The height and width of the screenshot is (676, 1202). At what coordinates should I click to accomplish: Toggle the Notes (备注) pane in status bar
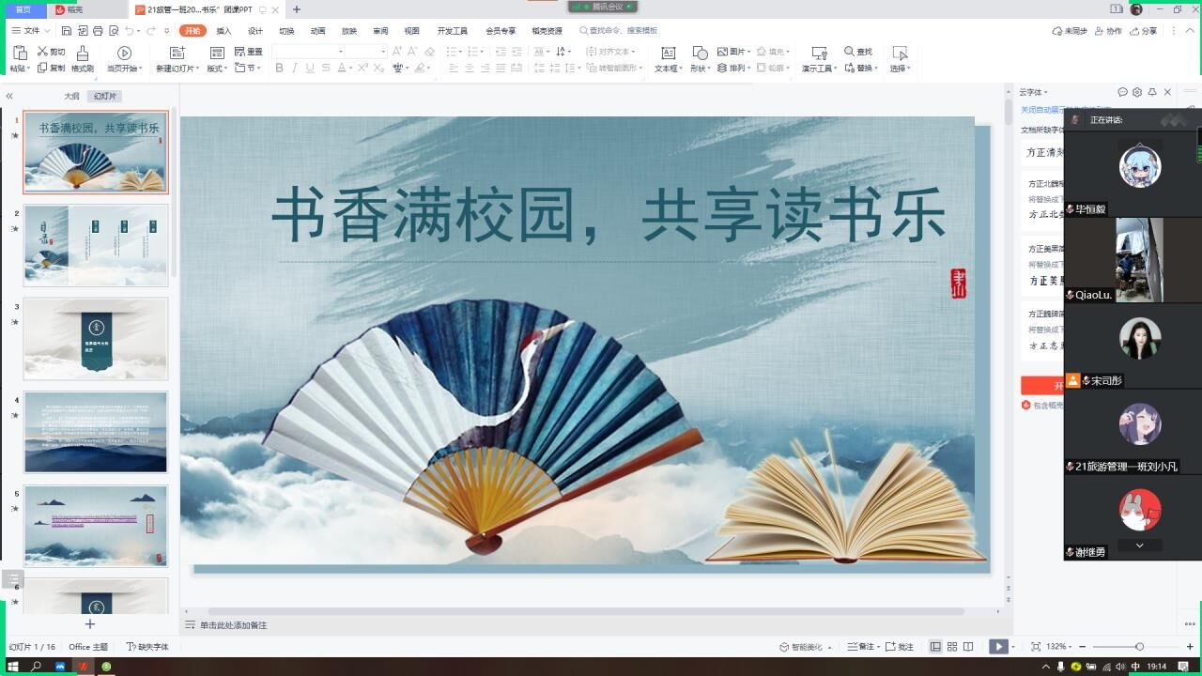click(859, 647)
